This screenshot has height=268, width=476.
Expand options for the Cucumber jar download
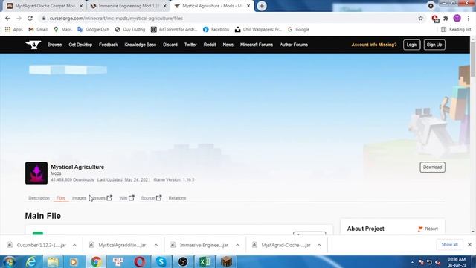(74, 245)
